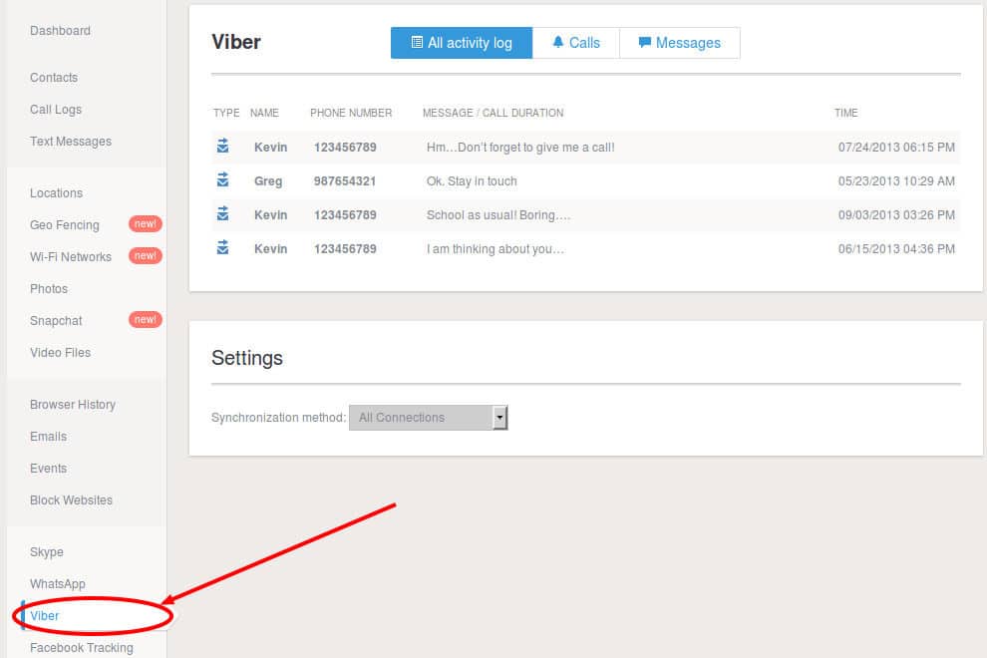The height and width of the screenshot is (658, 987).
Task: Click the MESSAGE / CALL DURATION column header
Action: (x=493, y=113)
